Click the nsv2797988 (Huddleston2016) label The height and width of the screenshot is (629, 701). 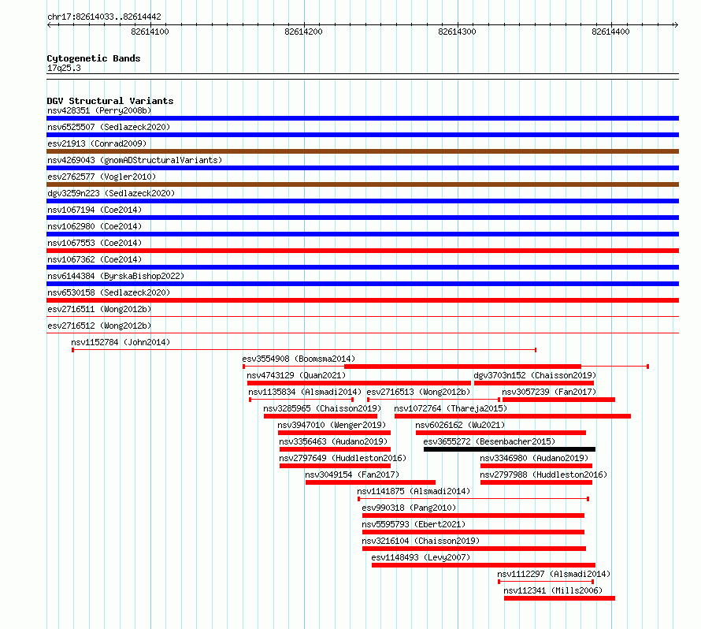tap(543, 475)
